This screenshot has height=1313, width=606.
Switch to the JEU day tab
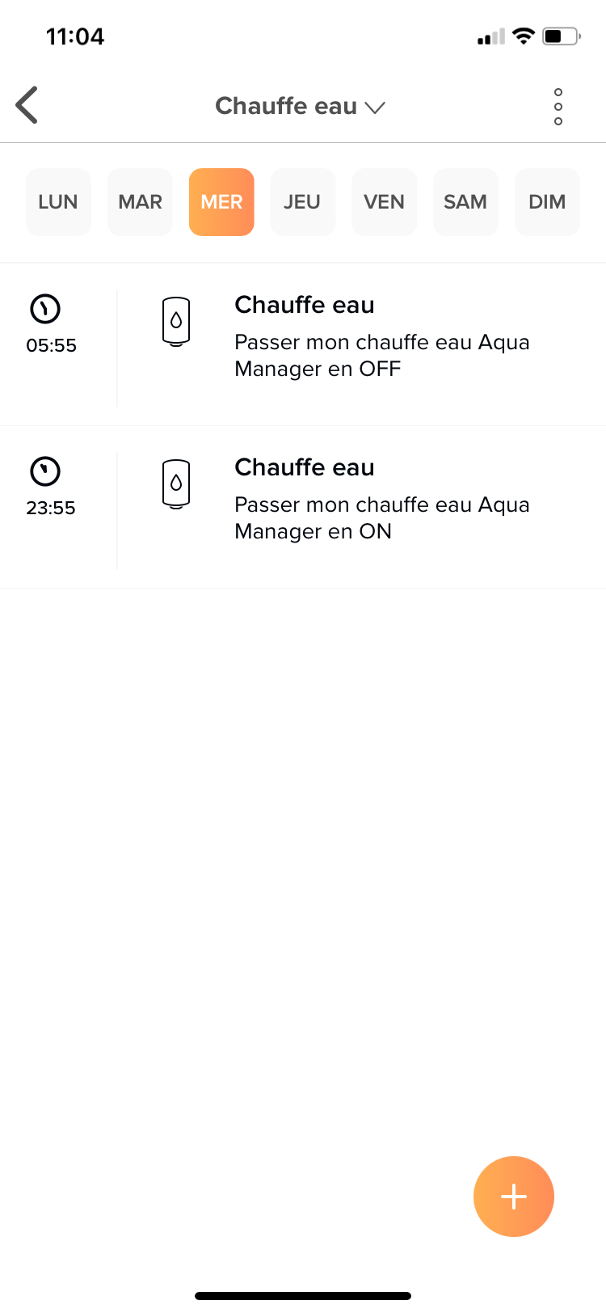coord(302,202)
